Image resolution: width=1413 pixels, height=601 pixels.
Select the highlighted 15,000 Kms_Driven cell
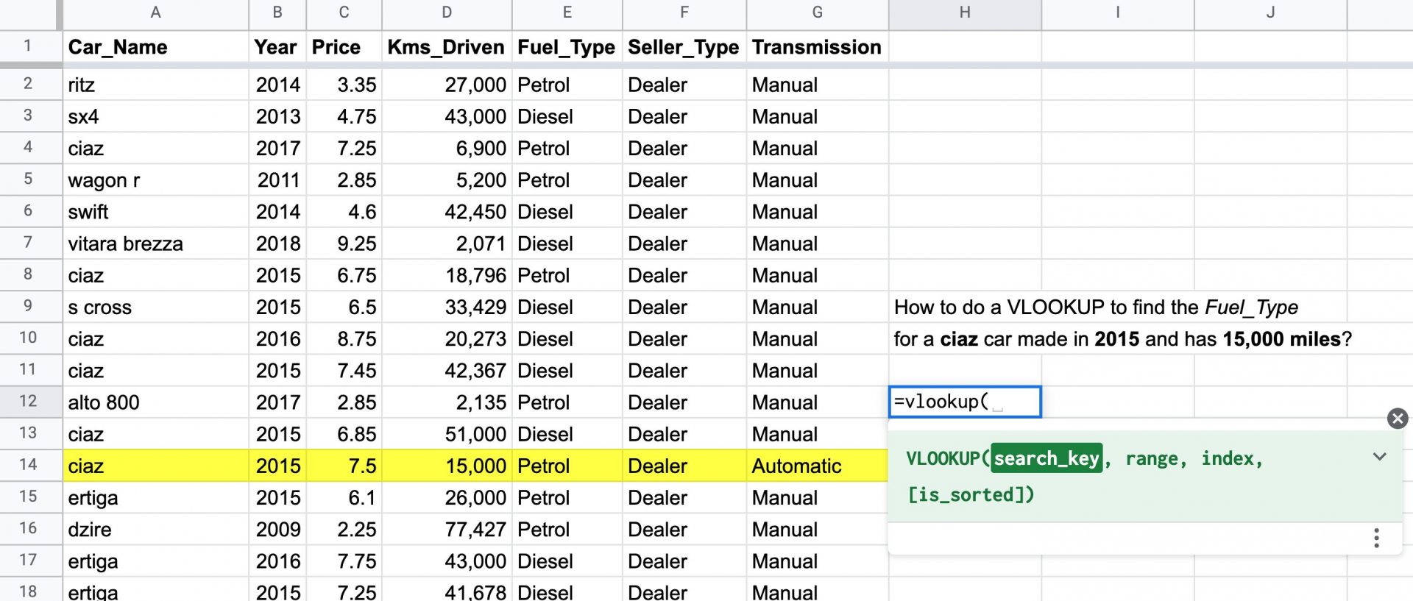(447, 466)
